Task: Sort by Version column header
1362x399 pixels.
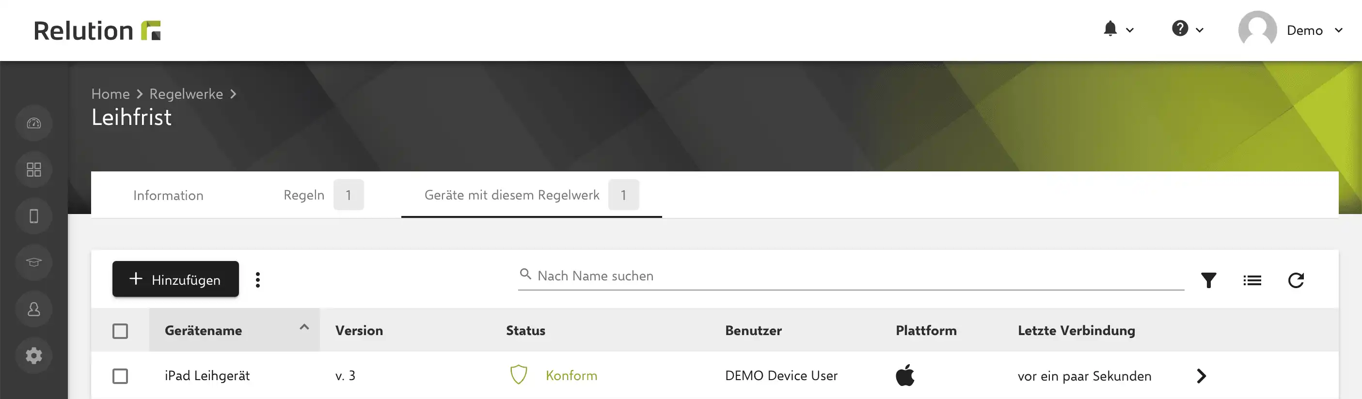Action: [x=359, y=331]
